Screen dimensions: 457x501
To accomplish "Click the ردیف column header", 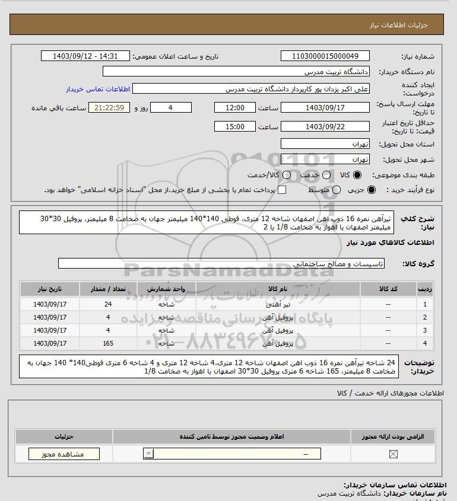I will (425, 289).
